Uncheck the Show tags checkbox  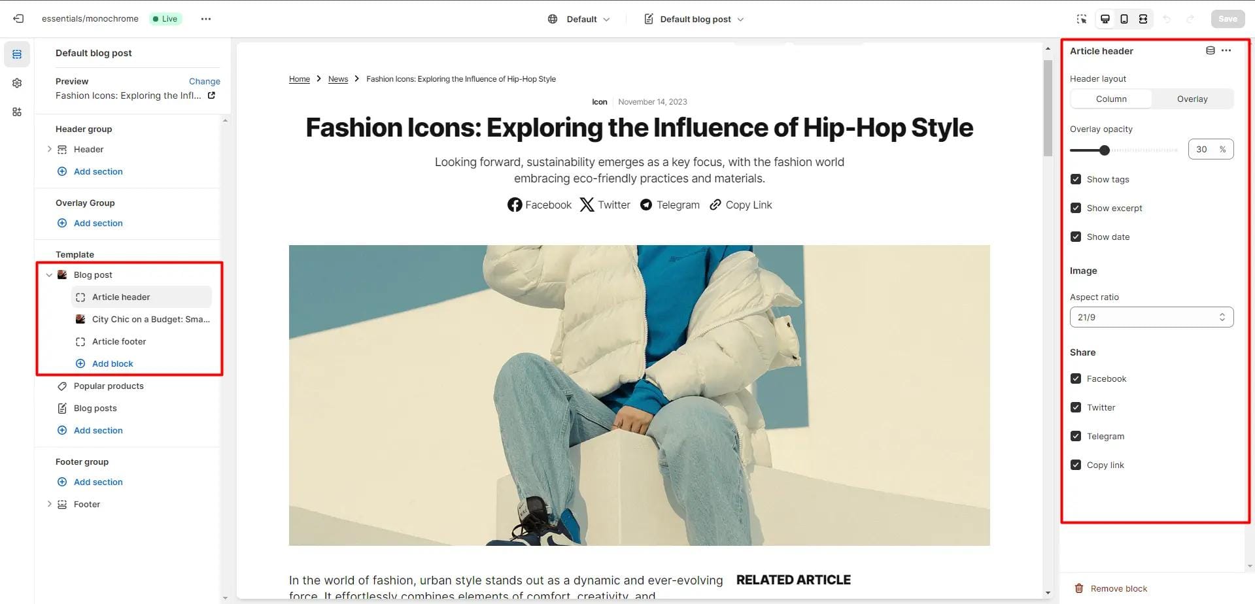click(x=1076, y=179)
